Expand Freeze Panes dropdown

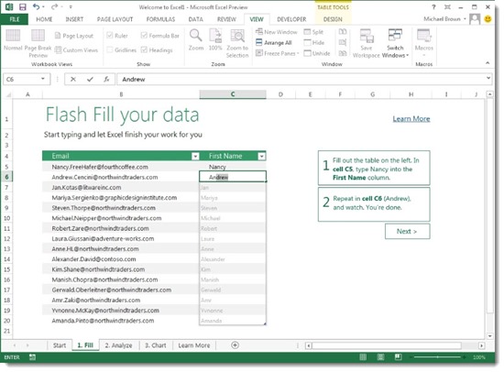click(277, 53)
